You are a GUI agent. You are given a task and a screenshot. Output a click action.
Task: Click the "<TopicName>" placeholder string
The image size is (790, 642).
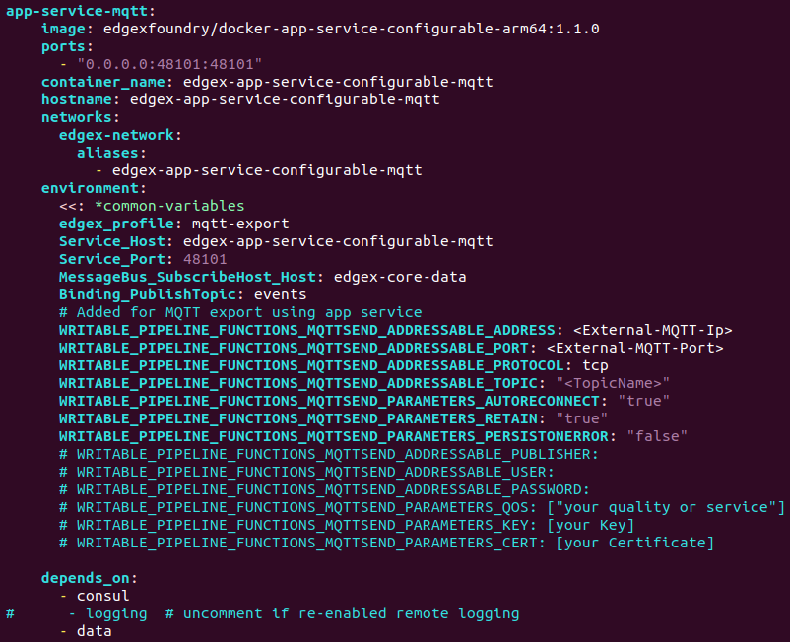[613, 383]
